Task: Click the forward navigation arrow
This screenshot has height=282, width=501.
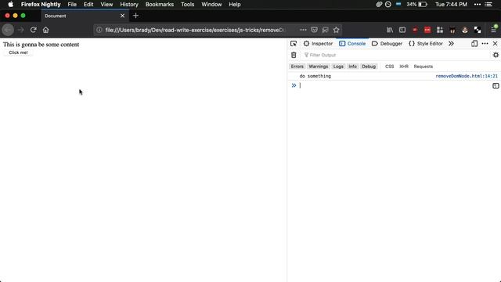Action: pos(21,30)
